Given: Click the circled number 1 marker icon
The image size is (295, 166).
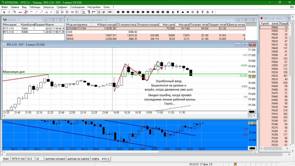Looking at the screenshot, I should 123,12.
